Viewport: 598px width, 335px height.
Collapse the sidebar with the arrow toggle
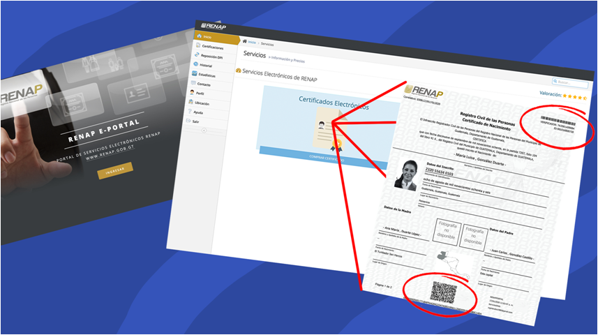tap(203, 131)
